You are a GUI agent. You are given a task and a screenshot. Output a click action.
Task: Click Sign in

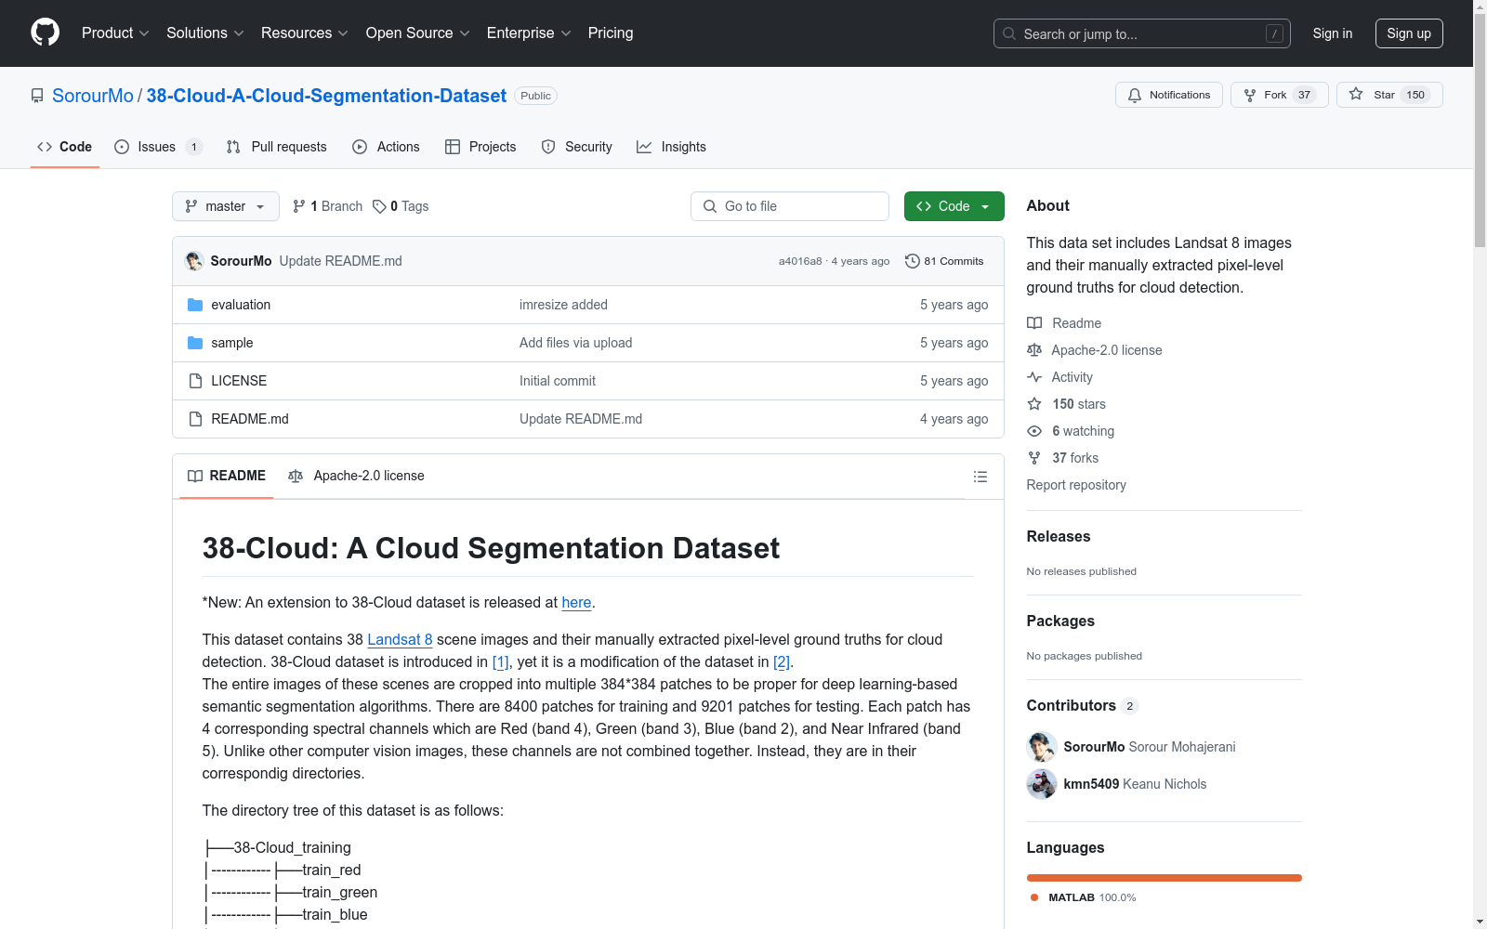(x=1333, y=33)
